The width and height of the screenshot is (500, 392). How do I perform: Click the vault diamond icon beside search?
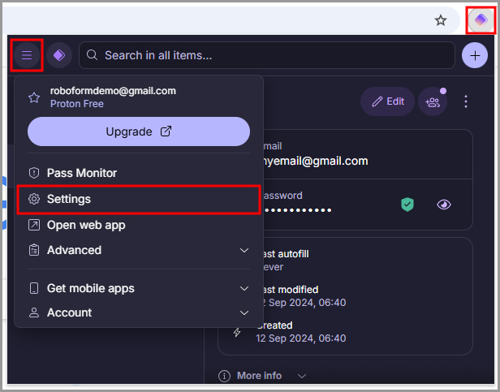click(x=59, y=55)
